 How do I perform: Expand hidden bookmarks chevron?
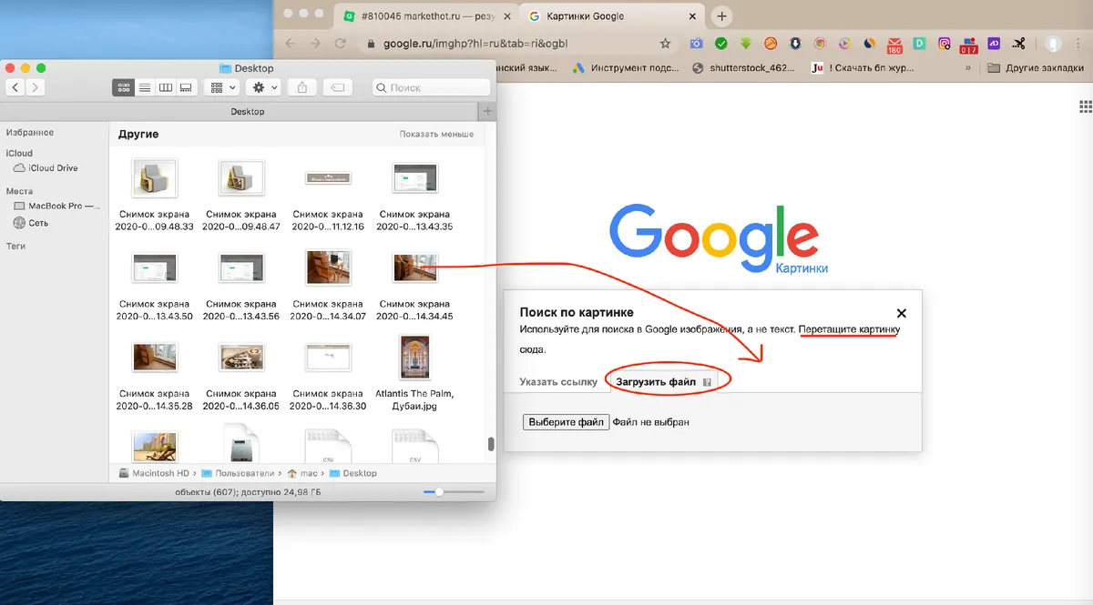click(967, 67)
